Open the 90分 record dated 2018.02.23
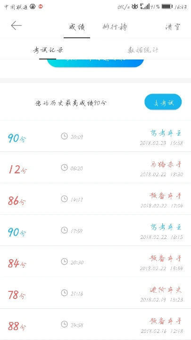Viewport: 191px width, 340px height. (95, 136)
